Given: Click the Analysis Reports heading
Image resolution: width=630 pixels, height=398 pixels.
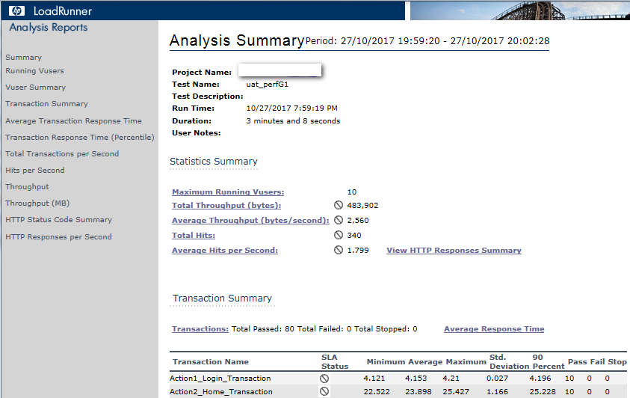Looking at the screenshot, I should (x=49, y=28).
